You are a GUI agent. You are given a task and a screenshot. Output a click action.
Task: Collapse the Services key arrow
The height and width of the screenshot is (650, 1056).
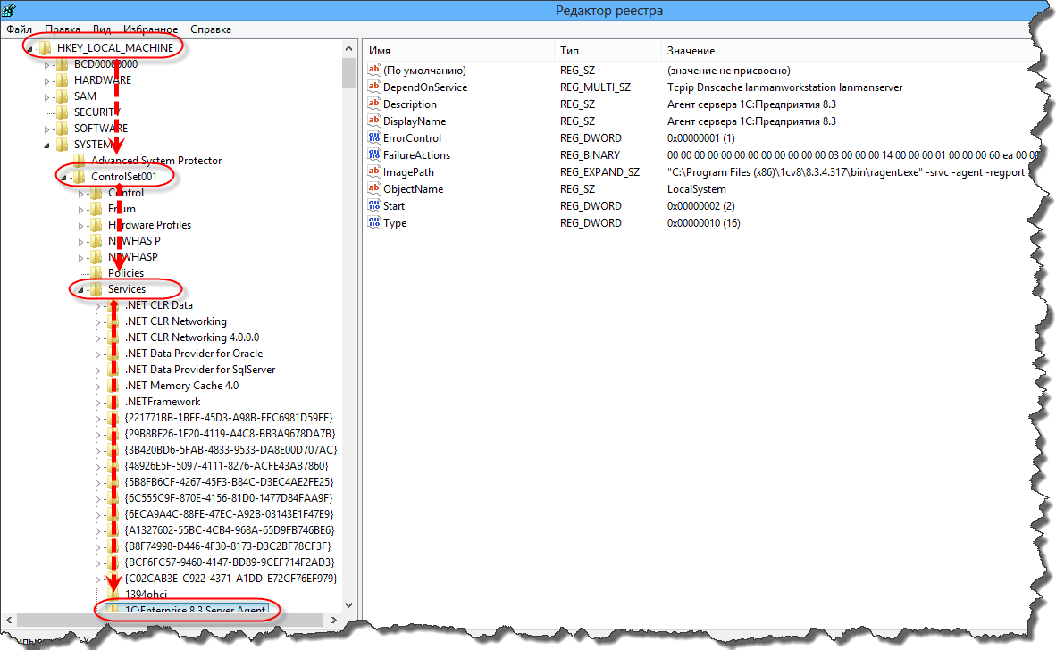[x=80, y=290]
